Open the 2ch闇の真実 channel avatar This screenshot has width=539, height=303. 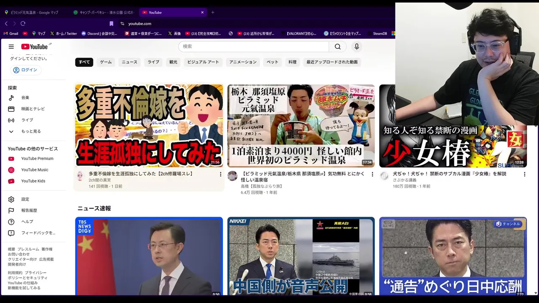(80, 176)
